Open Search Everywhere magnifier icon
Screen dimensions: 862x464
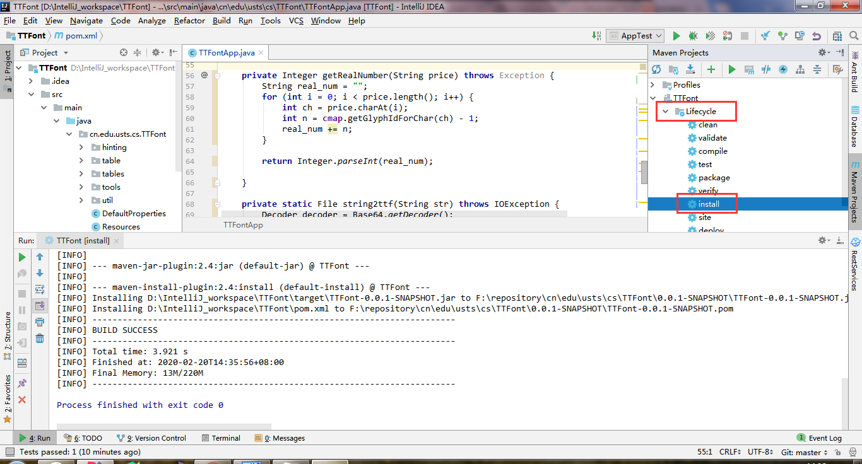[853, 36]
